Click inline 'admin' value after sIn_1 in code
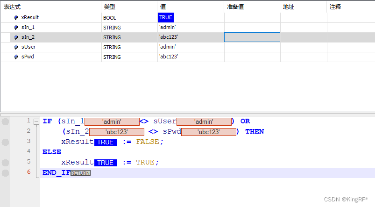 tap(112, 121)
